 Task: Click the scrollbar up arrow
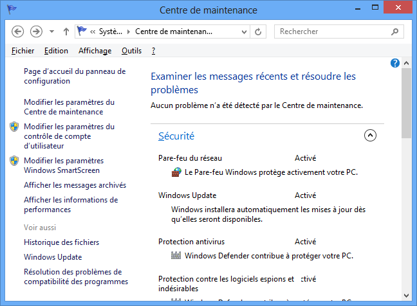406,63
